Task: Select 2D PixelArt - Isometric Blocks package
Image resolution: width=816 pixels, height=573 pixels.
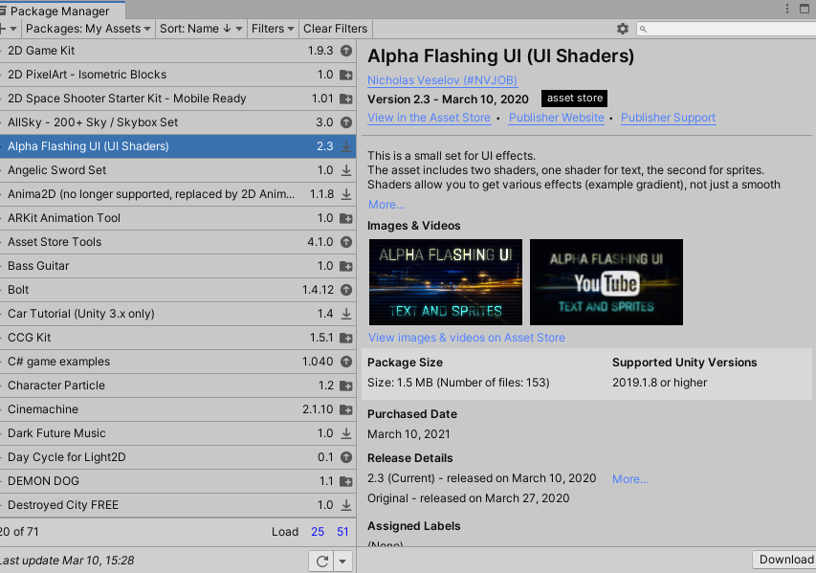Action: (178, 75)
